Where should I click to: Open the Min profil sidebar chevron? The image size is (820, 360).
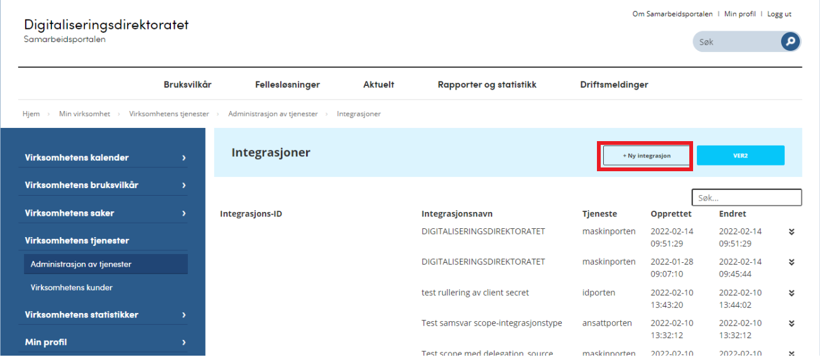(x=183, y=342)
